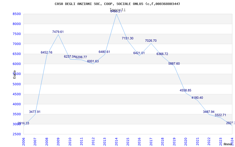Click the 3322.71 data label

point(220,115)
